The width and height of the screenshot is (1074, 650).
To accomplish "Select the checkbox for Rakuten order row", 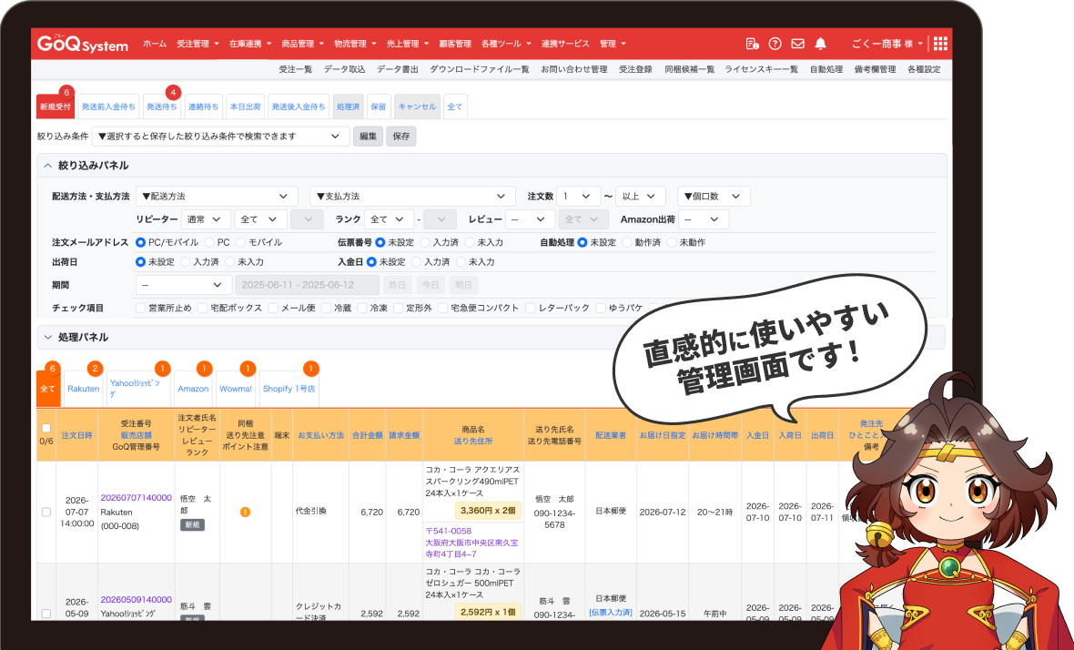I will point(46,512).
